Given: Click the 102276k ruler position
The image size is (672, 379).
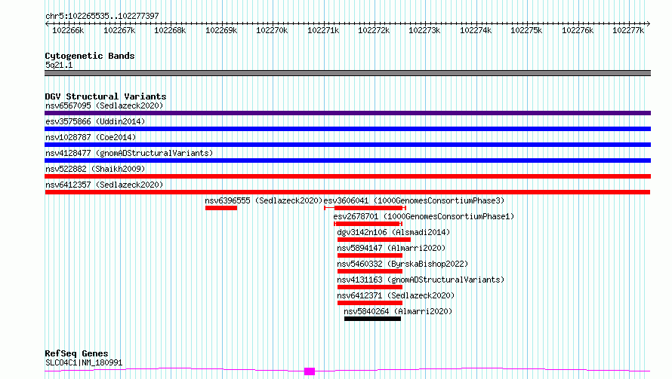Looking at the screenshot, I should coord(578,30).
